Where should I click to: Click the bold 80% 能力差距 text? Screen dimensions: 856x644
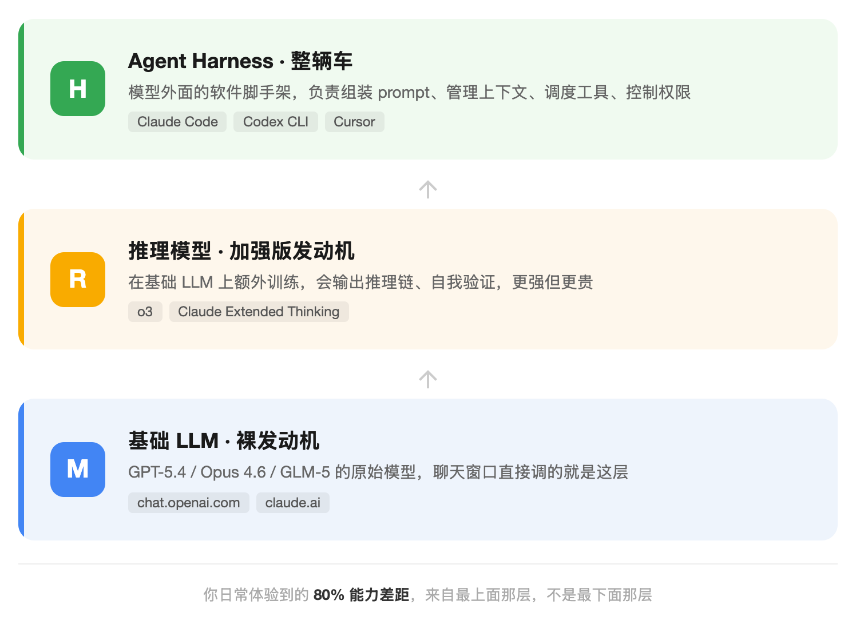[362, 595]
